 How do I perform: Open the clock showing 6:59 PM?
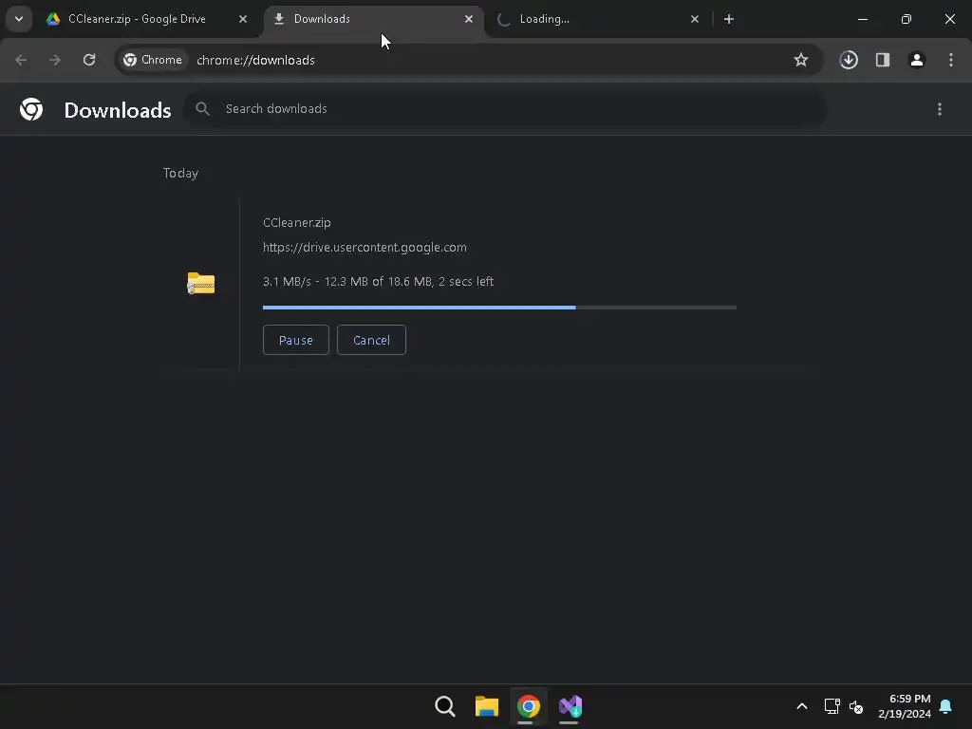pos(905,706)
